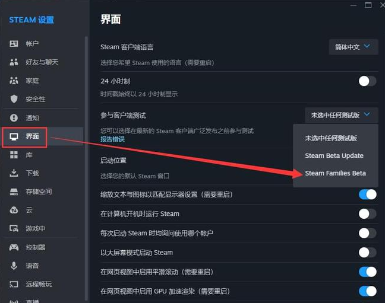Screen dimensions: 385x303
Task: Turn off 启用 GPU 加速渲染 toggle
Action: [x=367, y=291]
